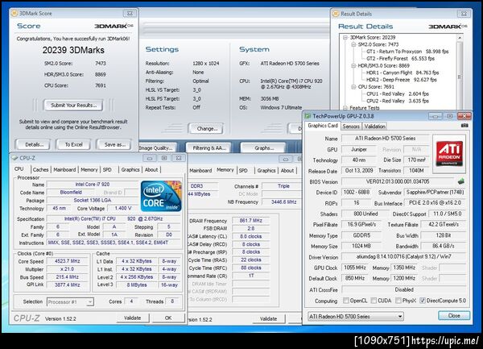This screenshot has height=349, width=483.
Task: Switch to the Sensors tab in GPU-Z
Action: coord(351,126)
